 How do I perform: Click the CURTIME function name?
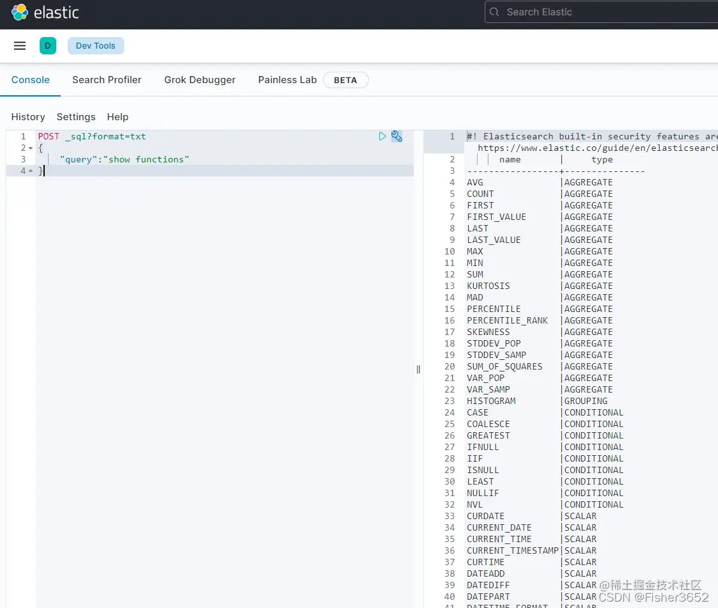tap(485, 562)
